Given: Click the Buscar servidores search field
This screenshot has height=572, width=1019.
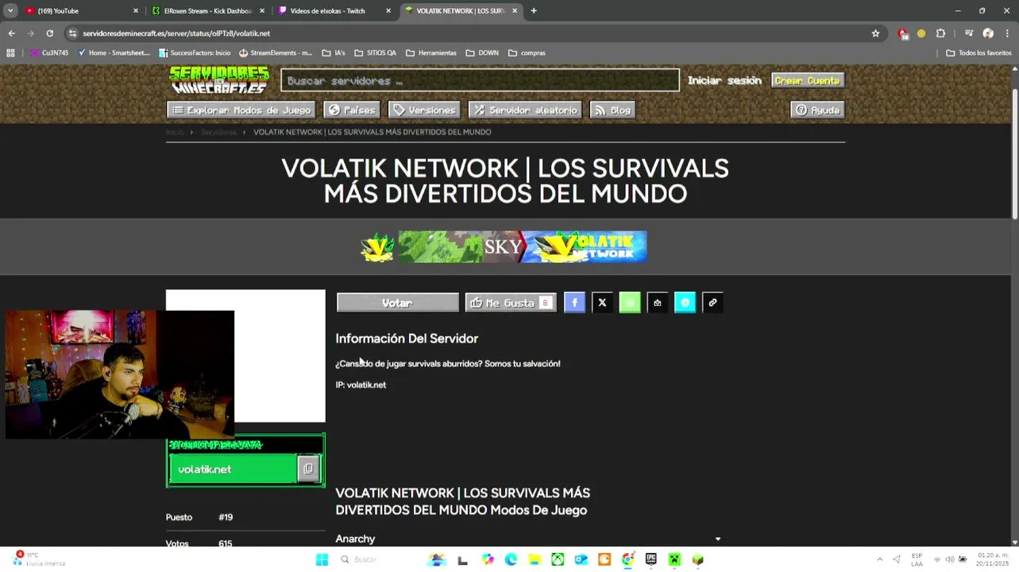Looking at the screenshot, I should tap(480, 80).
